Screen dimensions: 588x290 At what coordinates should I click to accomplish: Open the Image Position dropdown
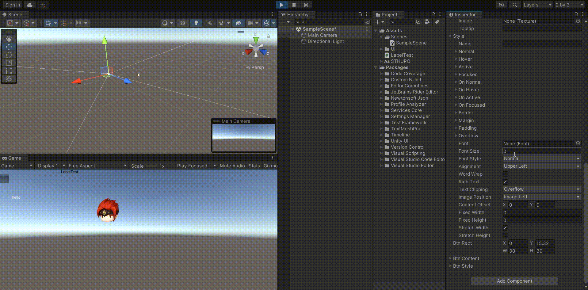(x=542, y=197)
